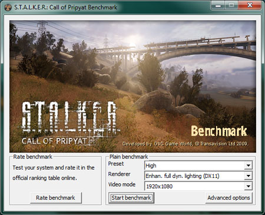The width and height of the screenshot is (265, 215).
Task: Minimize the benchmark window
Action: 218,5
